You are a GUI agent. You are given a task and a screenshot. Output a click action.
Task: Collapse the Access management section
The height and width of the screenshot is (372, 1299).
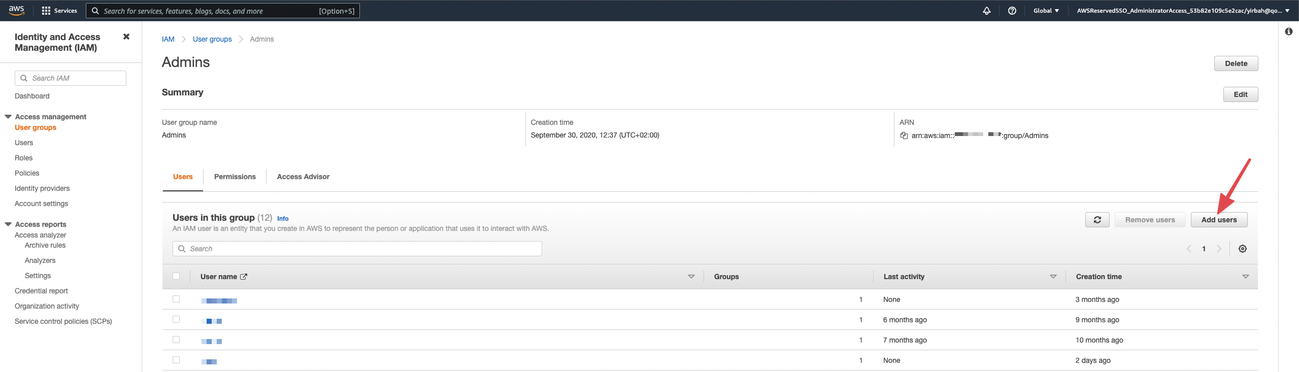point(8,117)
